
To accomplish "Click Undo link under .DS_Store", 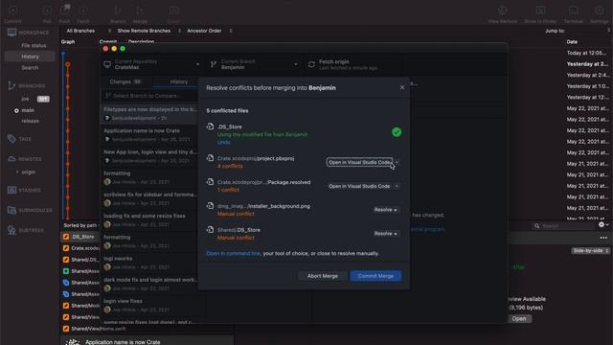I will [223, 143].
